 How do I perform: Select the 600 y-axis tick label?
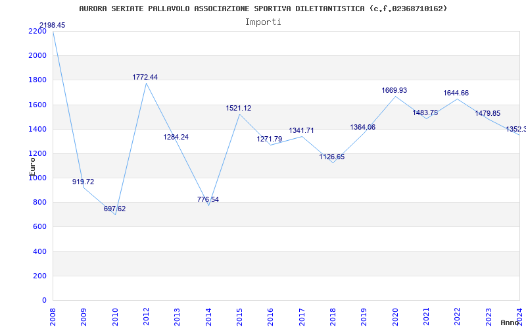point(39,227)
